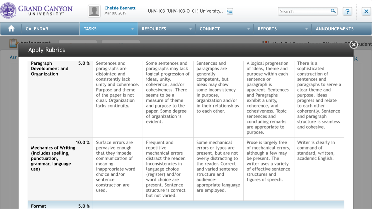Expand the Resources menu arrow
Screen dimensions: 372x209
coord(190,29)
